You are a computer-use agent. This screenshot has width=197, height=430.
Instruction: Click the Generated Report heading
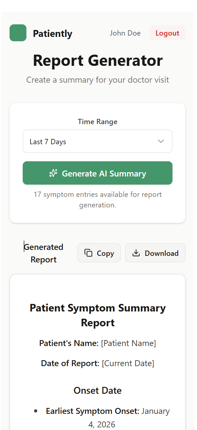(x=44, y=253)
